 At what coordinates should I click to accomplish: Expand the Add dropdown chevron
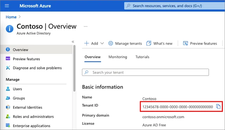point(102,43)
